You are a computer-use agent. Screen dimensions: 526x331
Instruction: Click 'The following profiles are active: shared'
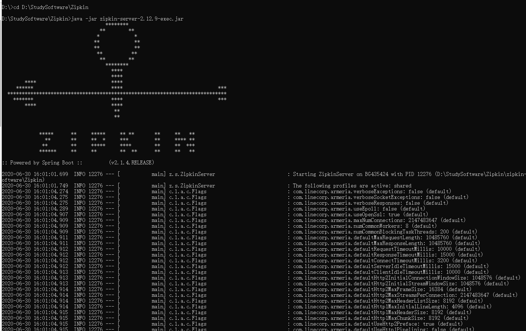pyautogui.click(x=352, y=186)
